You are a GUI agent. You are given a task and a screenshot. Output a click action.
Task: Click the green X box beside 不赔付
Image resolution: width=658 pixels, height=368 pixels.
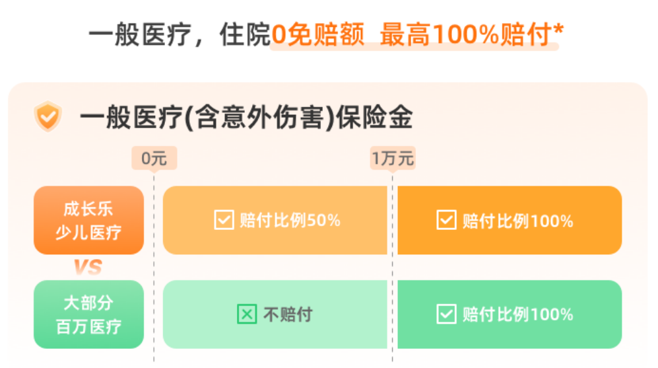tap(247, 314)
